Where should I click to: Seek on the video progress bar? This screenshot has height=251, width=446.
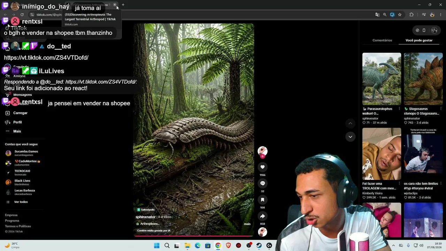[x=194, y=236]
